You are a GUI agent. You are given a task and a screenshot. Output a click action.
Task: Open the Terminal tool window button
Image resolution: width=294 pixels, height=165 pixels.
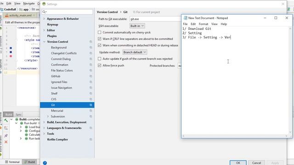tap(12, 162)
